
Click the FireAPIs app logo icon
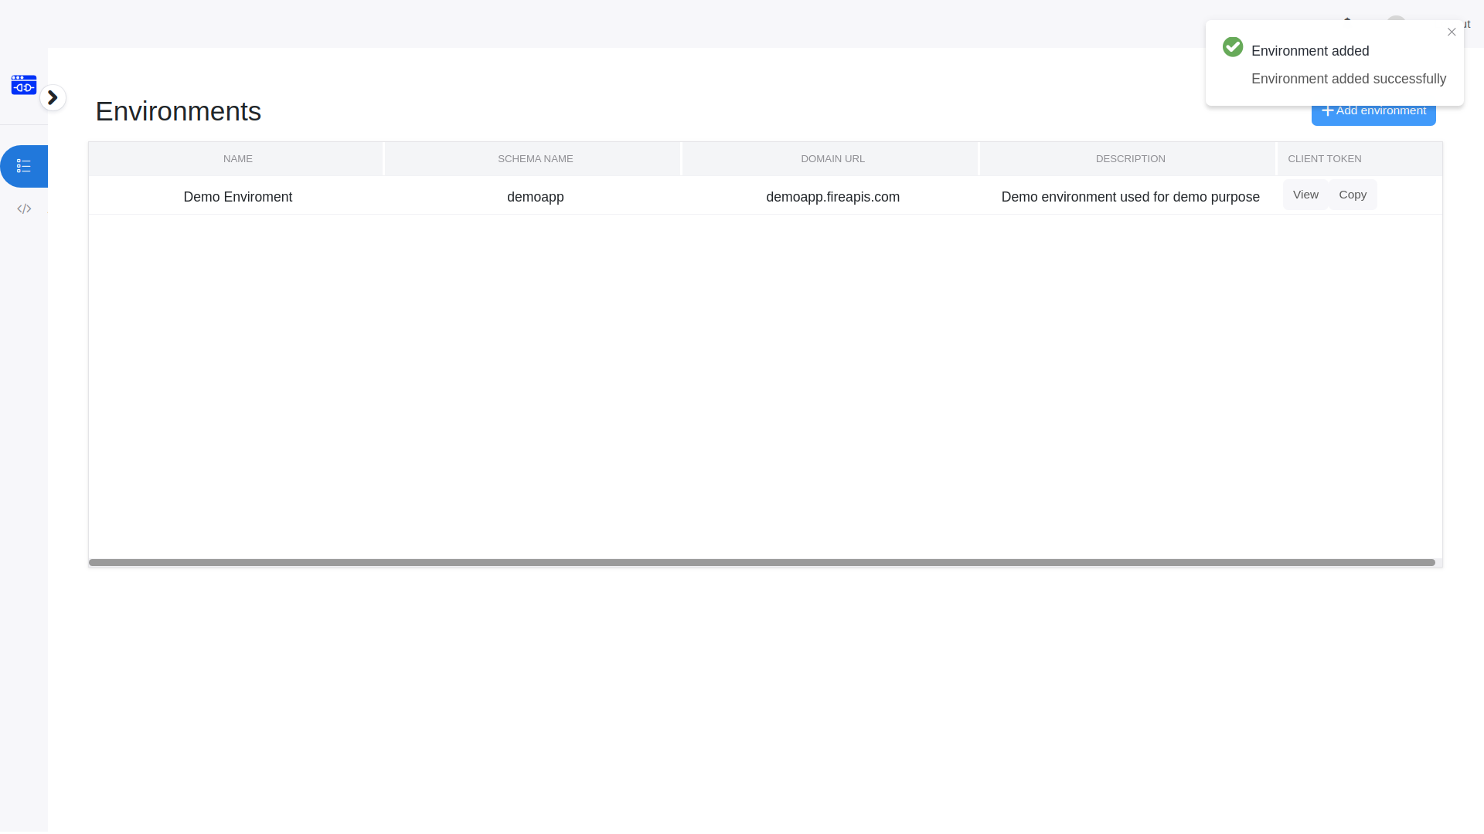tap(24, 85)
